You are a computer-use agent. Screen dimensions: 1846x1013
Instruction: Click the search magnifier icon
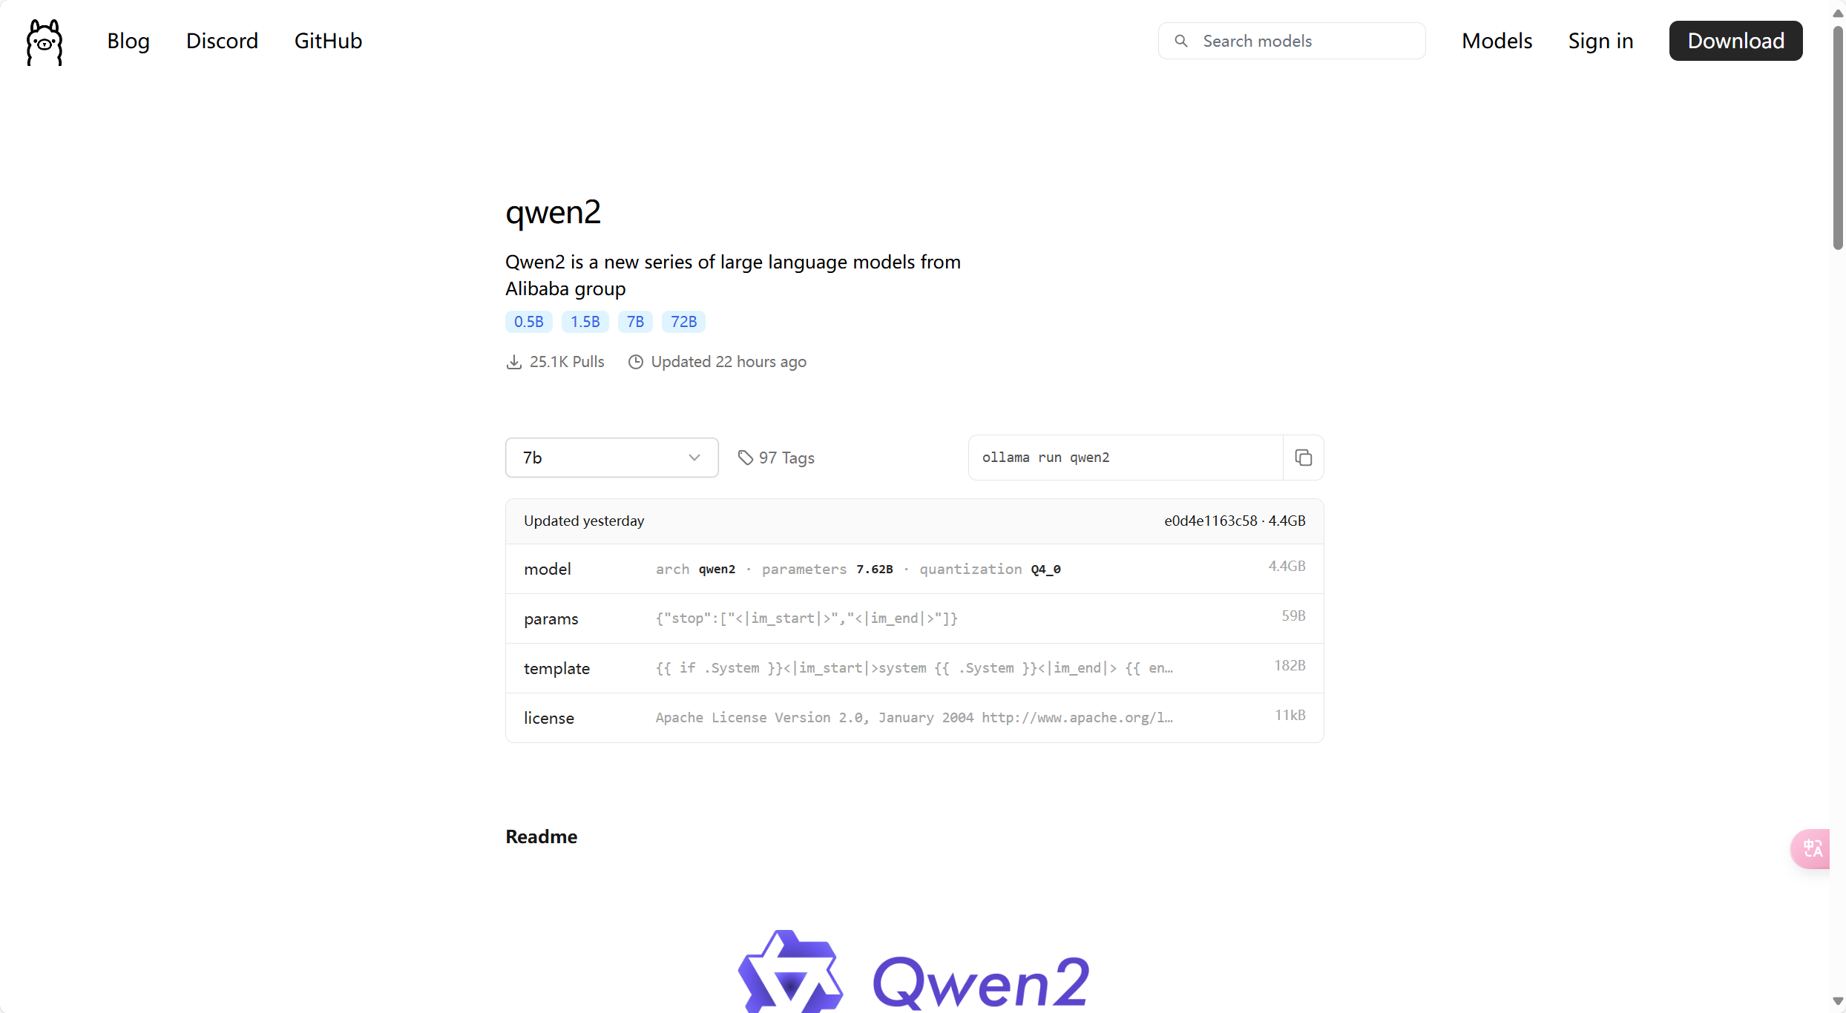[x=1182, y=40]
